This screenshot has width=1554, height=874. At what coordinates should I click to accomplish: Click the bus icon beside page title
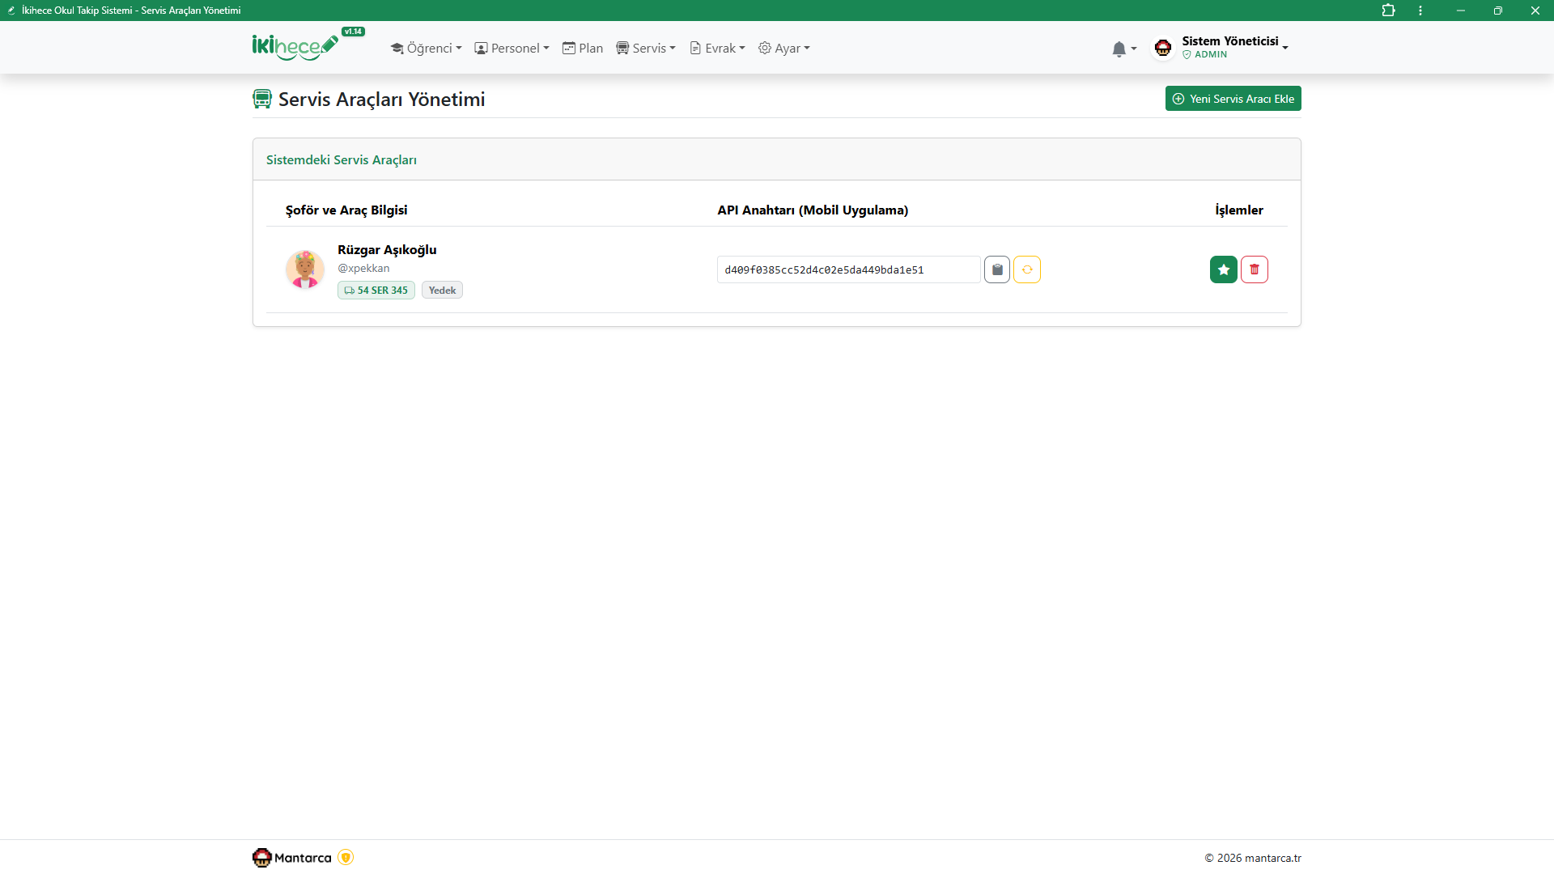(x=262, y=99)
